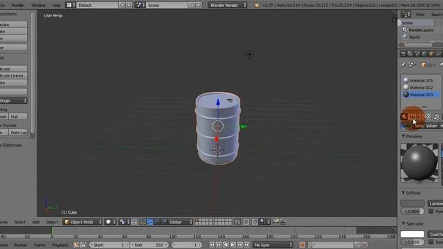
Task: Toggle the pin icon in properties context
Action: [403, 64]
